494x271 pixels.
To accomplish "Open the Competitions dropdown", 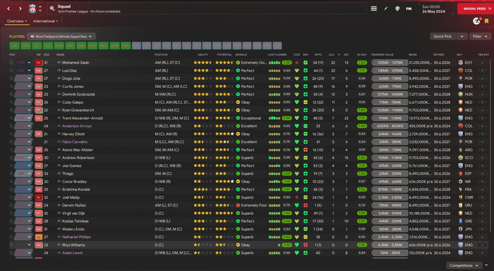I will tap(464, 266).
